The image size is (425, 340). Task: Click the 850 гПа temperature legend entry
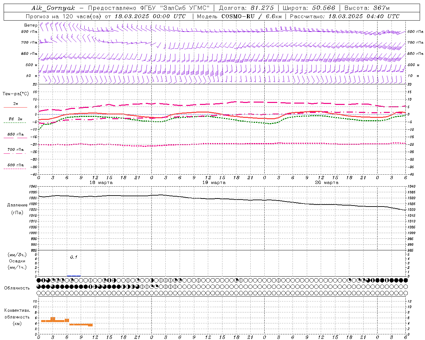(16, 134)
